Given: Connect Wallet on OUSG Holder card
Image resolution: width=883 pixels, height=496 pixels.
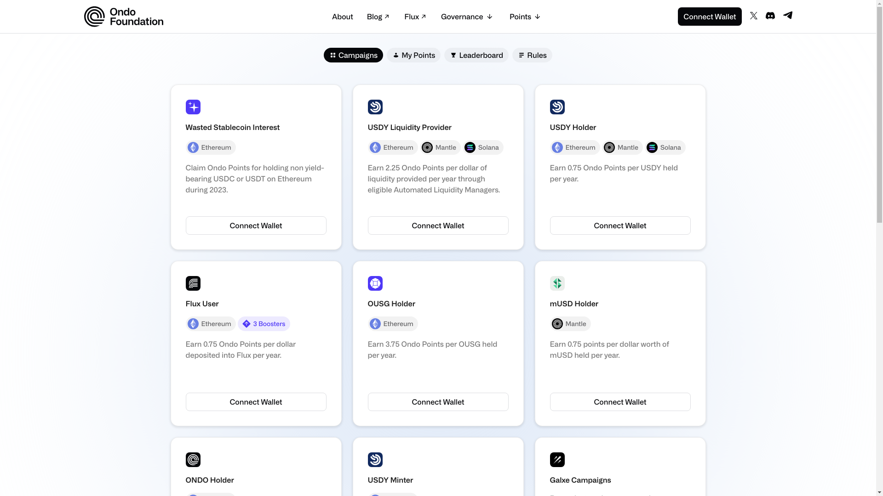Looking at the screenshot, I should coord(438,402).
